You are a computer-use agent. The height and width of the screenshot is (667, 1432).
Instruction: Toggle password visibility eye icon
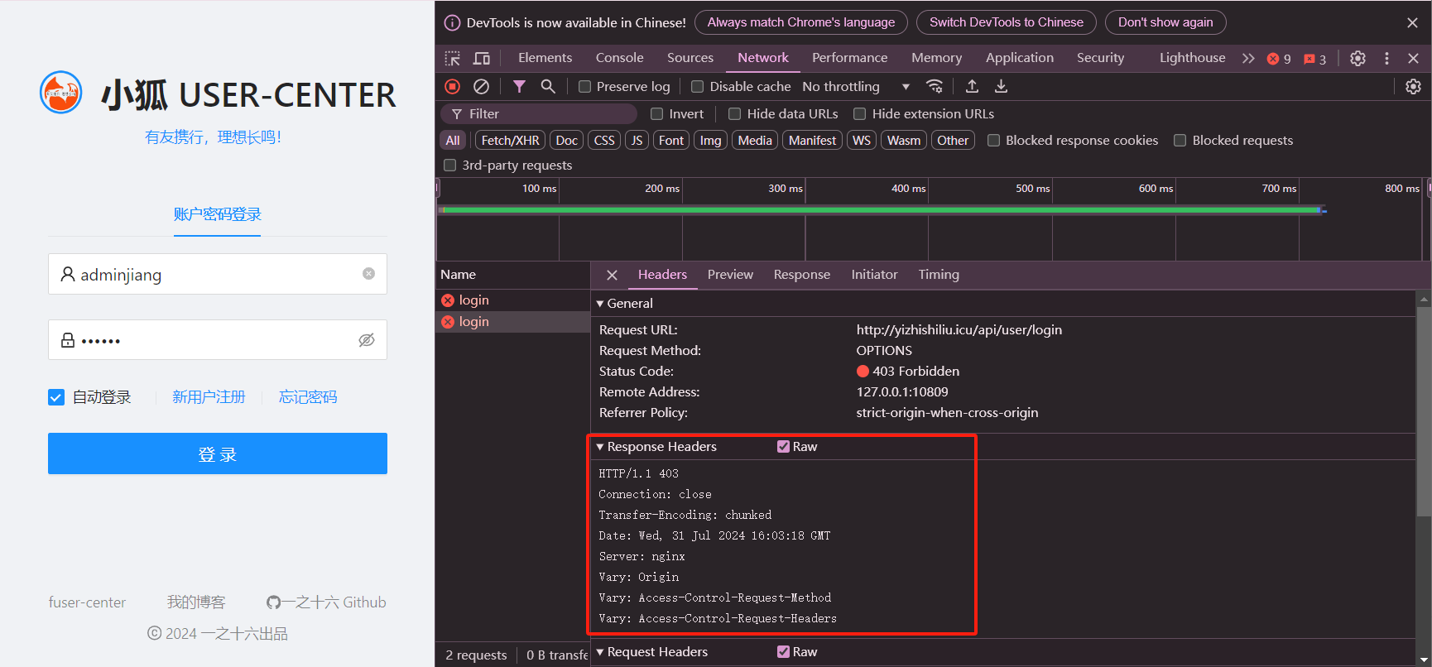(366, 340)
